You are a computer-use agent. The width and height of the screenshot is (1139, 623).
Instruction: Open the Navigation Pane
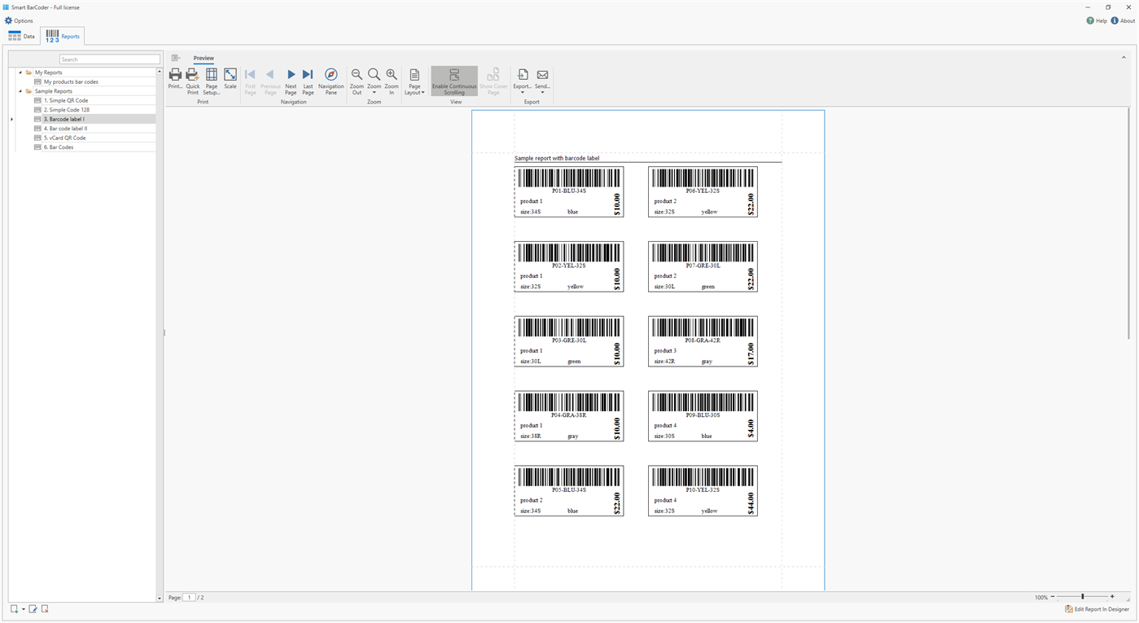(x=331, y=81)
